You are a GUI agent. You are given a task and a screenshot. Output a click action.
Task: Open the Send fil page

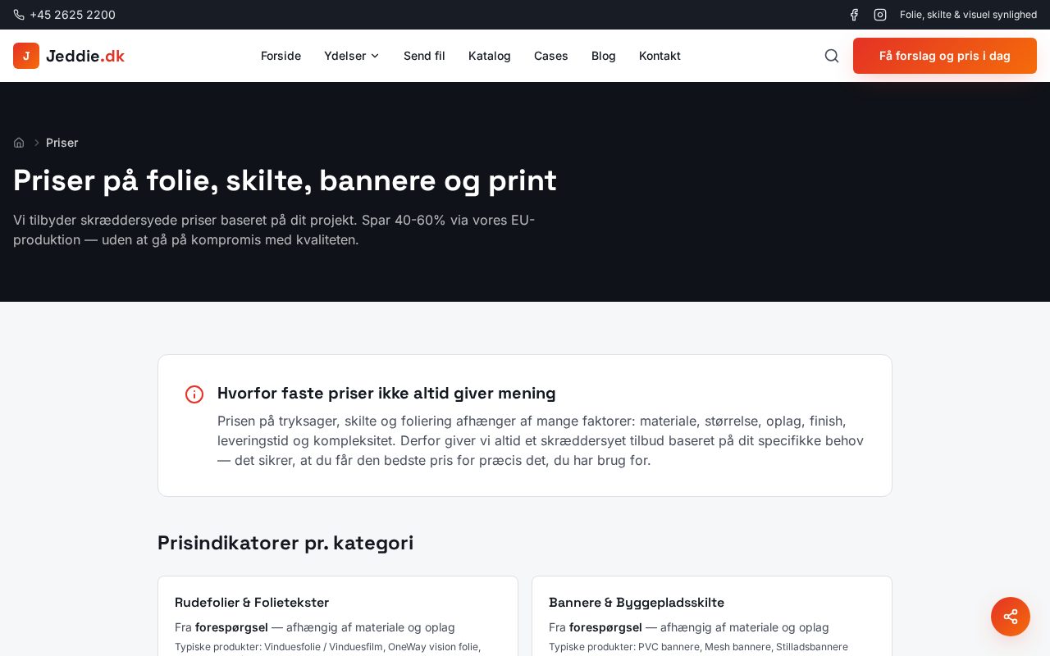(x=424, y=56)
